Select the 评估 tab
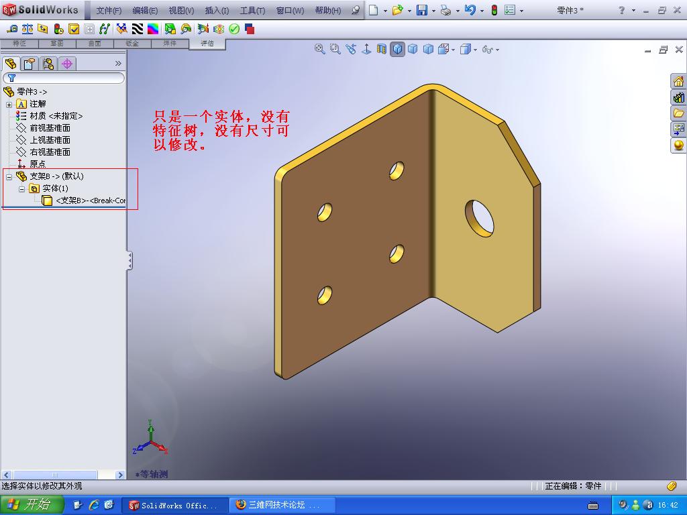The width and height of the screenshot is (687, 515). click(x=207, y=44)
